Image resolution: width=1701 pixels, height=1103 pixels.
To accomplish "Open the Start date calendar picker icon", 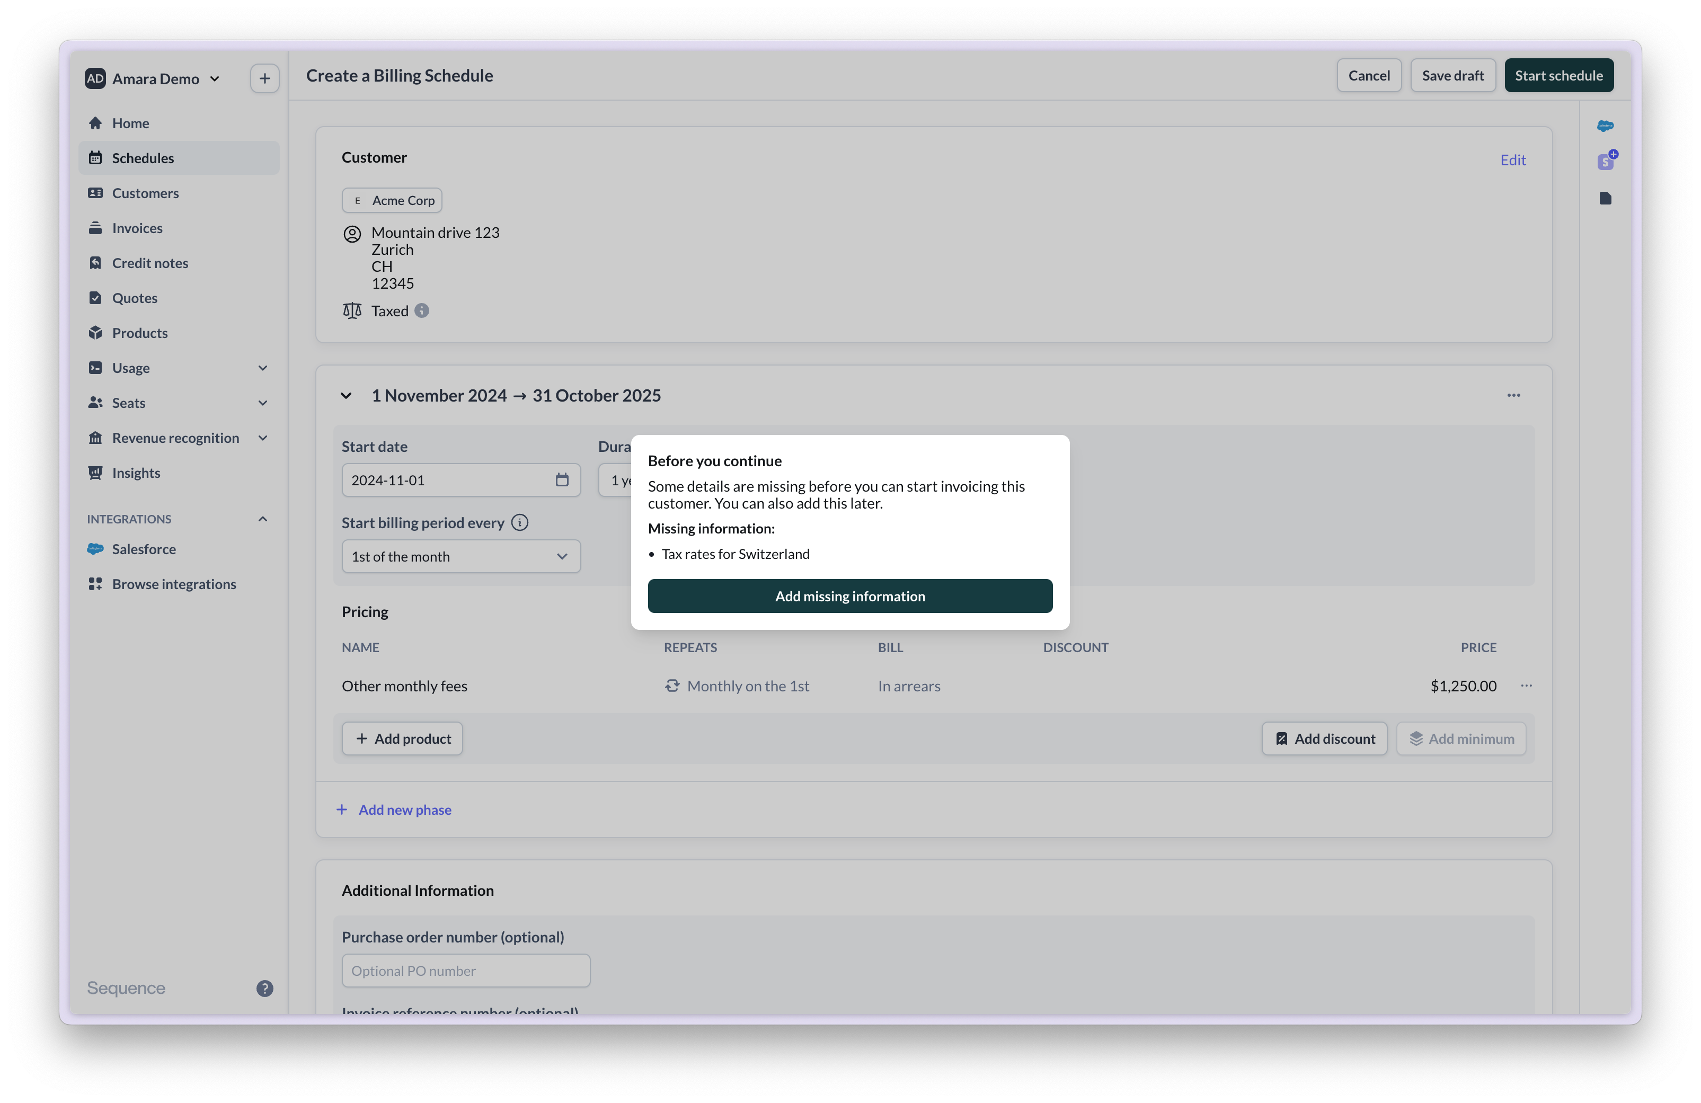I will 562,480.
